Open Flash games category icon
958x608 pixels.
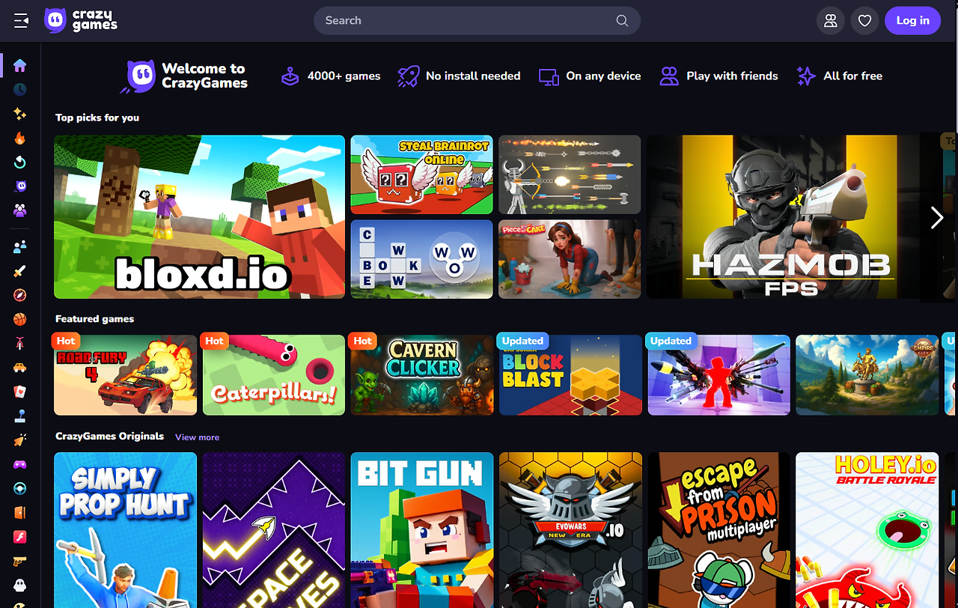20,537
